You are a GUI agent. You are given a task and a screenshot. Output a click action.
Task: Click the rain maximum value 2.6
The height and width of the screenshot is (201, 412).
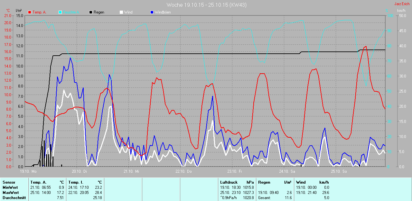click(289, 193)
